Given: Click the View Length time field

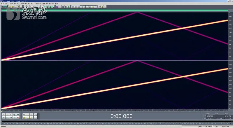Looking at the screenshot, I should point(229,118).
